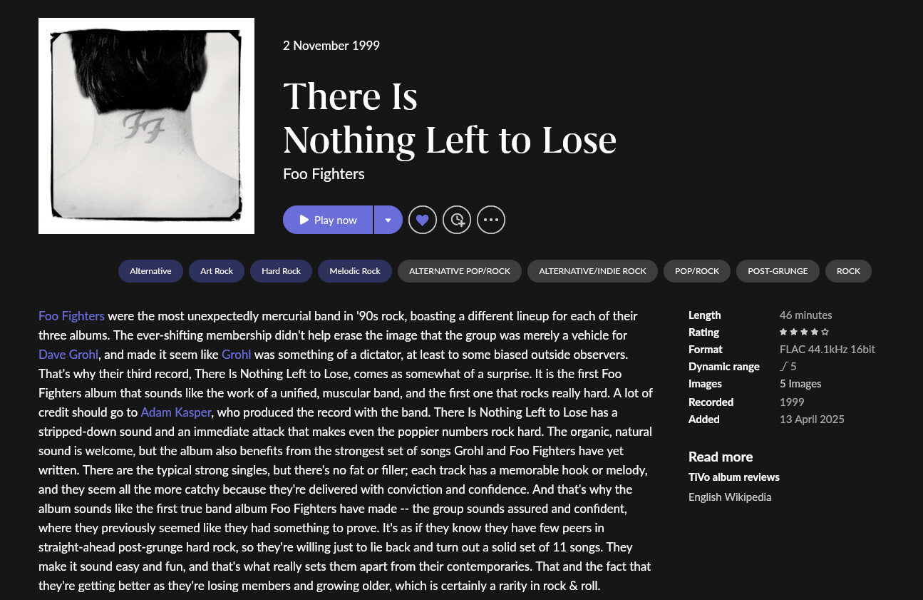923x600 pixels.
Task: Select the Alternative genre tag
Action: (150, 271)
